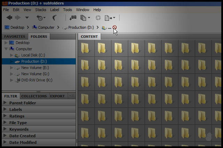Expand the Keywords filter section
This screenshot has height=148, width=223.
(5, 129)
